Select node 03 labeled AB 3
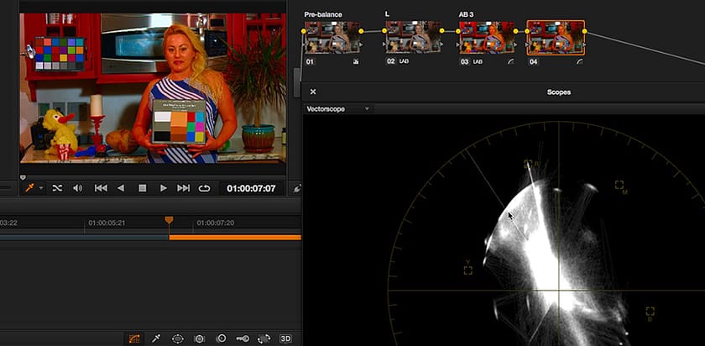Image resolution: width=705 pixels, height=346 pixels. 487,37
